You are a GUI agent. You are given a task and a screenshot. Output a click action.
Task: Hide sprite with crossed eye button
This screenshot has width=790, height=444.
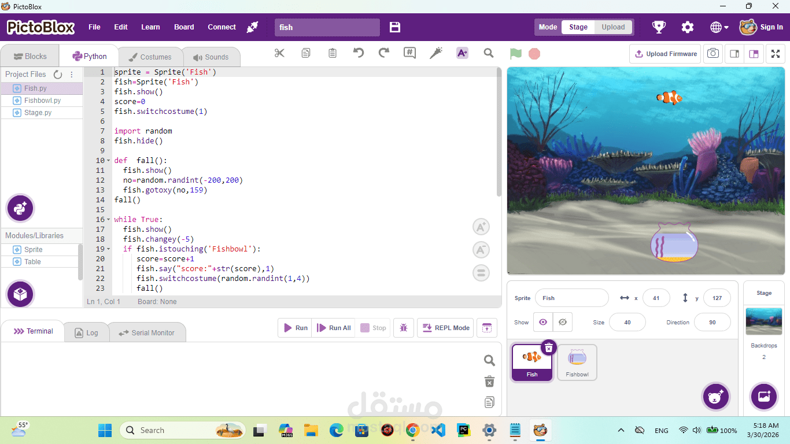[x=563, y=322]
